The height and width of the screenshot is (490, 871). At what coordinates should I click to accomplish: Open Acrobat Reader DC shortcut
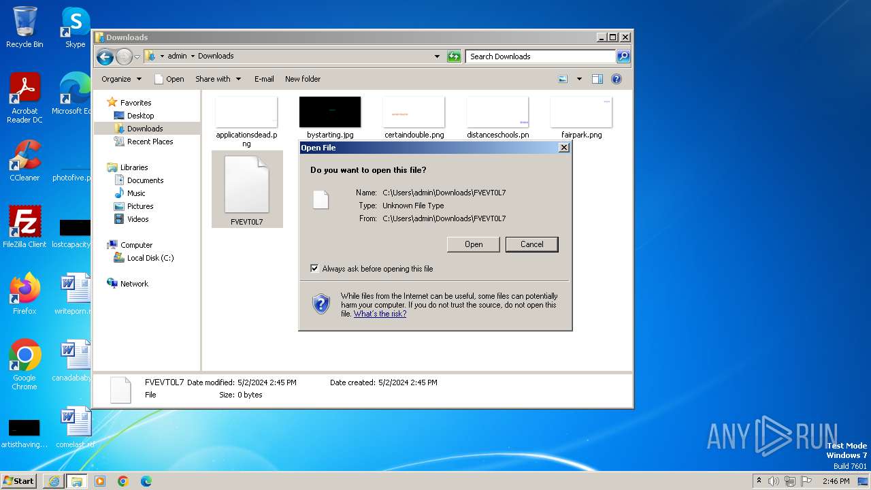coord(24,97)
